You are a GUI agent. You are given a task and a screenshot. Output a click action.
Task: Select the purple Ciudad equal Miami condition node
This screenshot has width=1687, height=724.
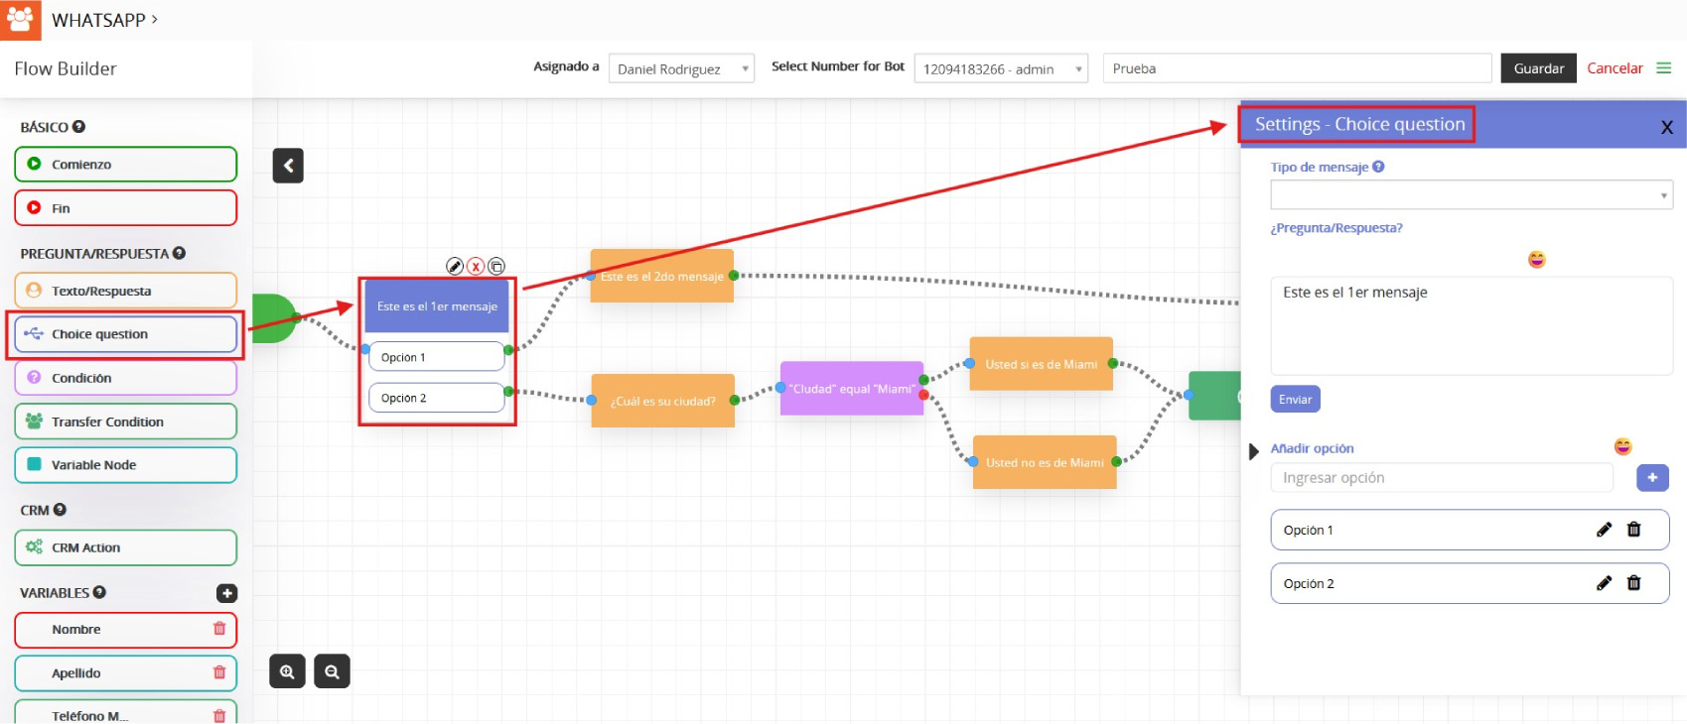point(852,389)
